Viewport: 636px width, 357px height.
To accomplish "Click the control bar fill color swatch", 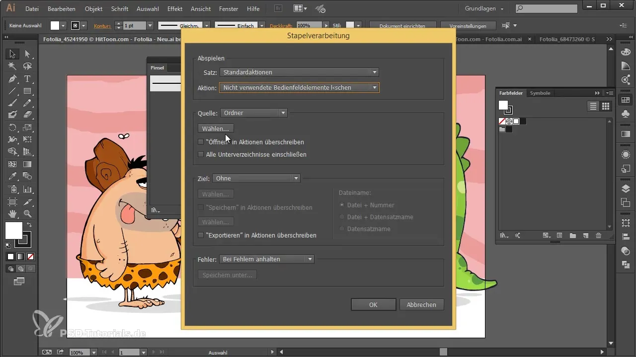I will click(55, 25).
